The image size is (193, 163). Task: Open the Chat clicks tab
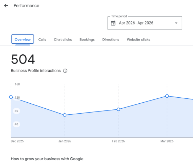pos(63,39)
